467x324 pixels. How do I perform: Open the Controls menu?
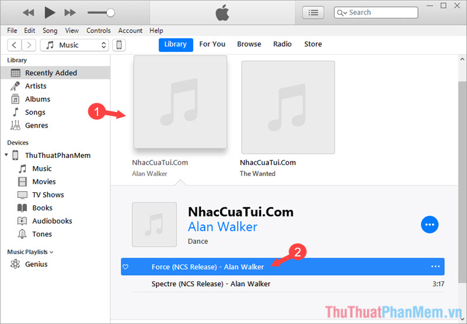(98, 31)
